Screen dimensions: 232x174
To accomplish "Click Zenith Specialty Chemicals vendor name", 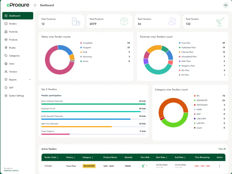I will coord(52,116).
